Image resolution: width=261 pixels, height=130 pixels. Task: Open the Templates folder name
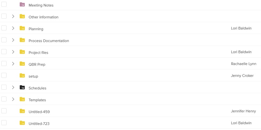pyautogui.click(x=37, y=100)
